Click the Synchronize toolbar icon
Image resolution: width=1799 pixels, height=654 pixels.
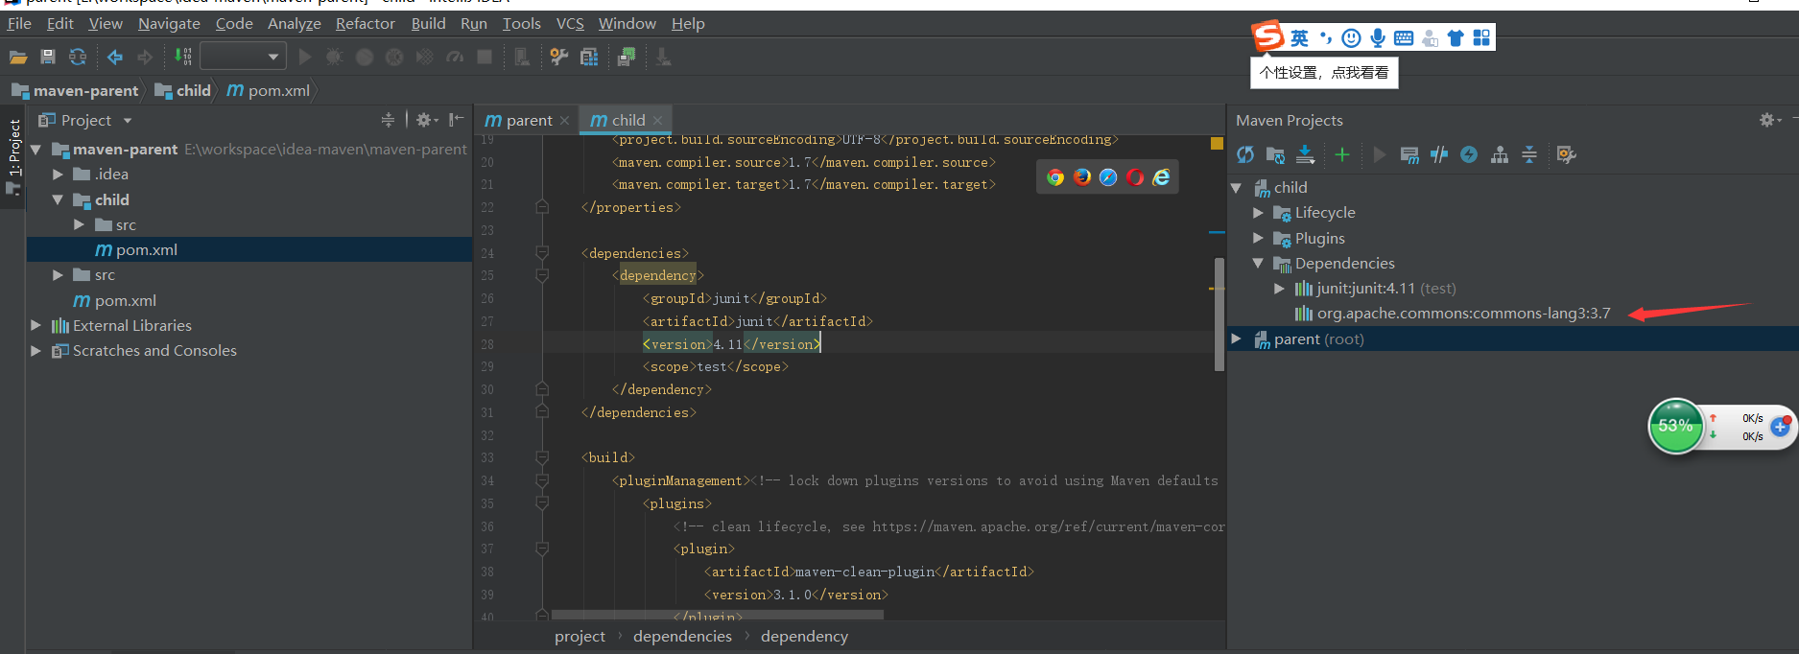(78, 58)
